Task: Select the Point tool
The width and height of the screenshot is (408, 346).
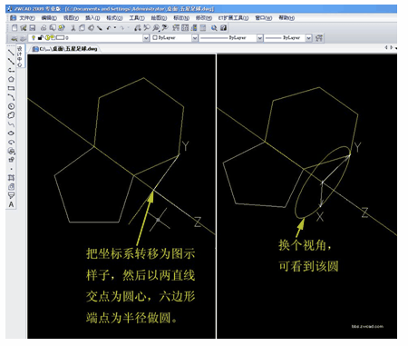Action: pyautogui.click(x=11, y=169)
